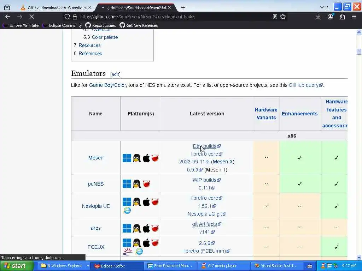Click the padlock site security icon

75,17
